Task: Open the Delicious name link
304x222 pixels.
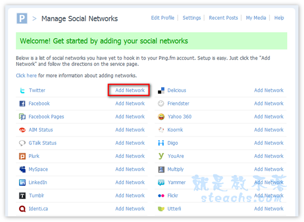Action: 177,91
